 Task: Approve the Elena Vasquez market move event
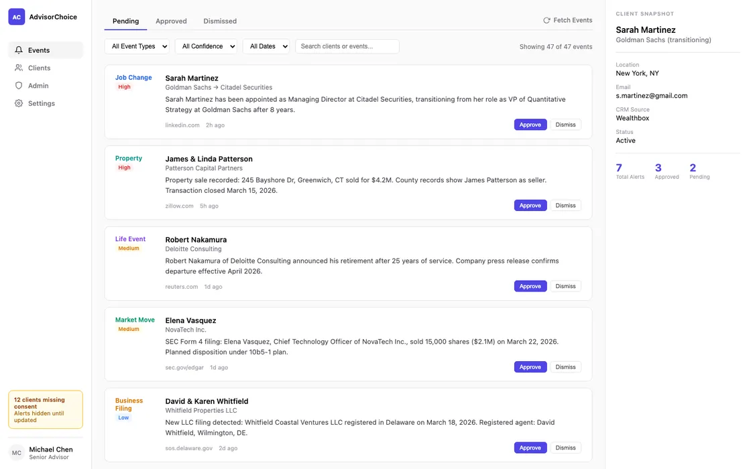530,367
